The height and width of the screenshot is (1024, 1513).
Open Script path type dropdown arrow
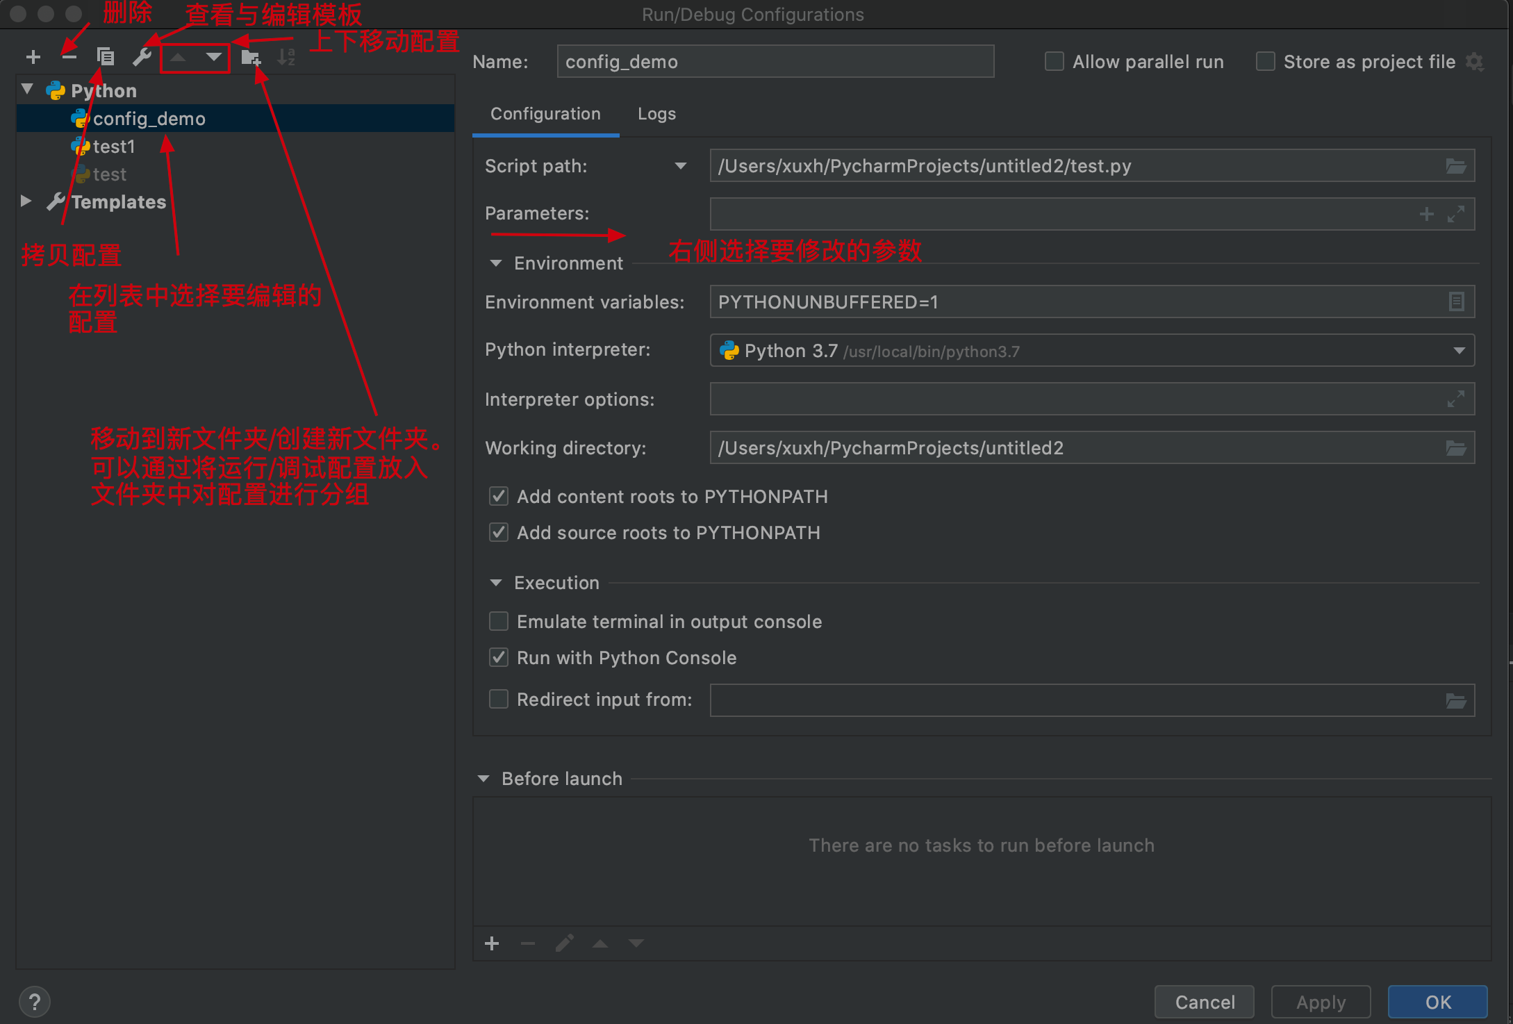coord(681,166)
